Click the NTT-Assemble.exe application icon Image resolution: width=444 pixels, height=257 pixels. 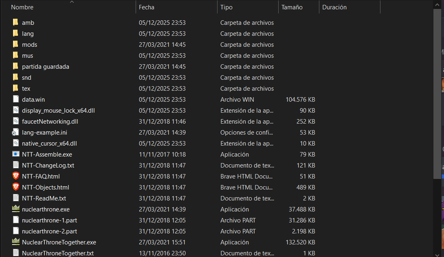tap(16, 154)
